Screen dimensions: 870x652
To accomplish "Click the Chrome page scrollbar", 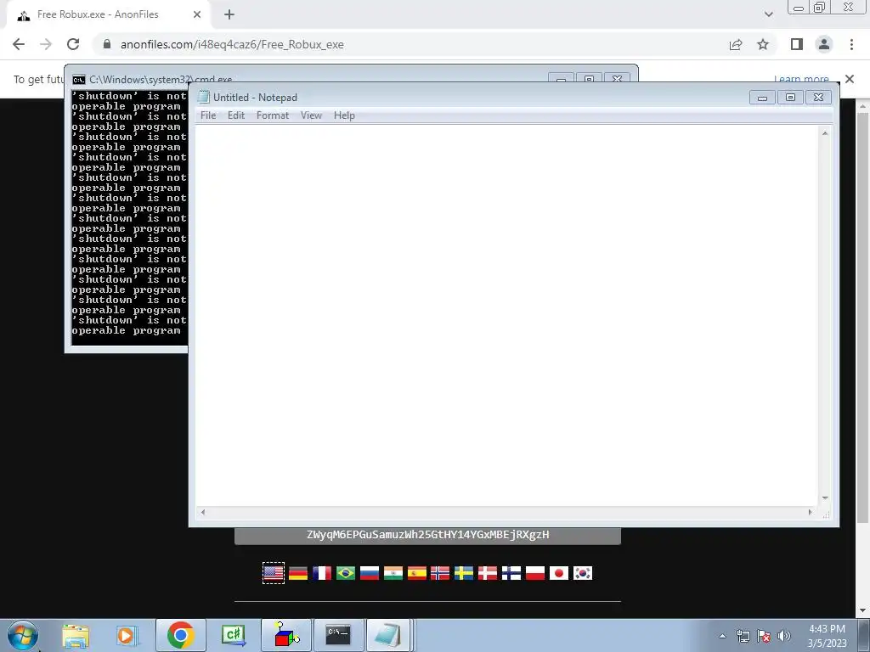I will [x=863, y=316].
